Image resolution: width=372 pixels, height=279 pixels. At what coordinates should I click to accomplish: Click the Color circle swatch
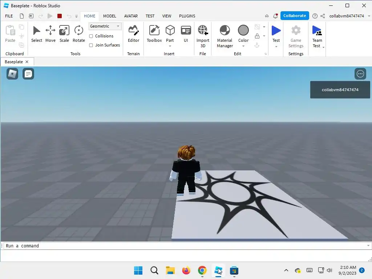pos(243,31)
